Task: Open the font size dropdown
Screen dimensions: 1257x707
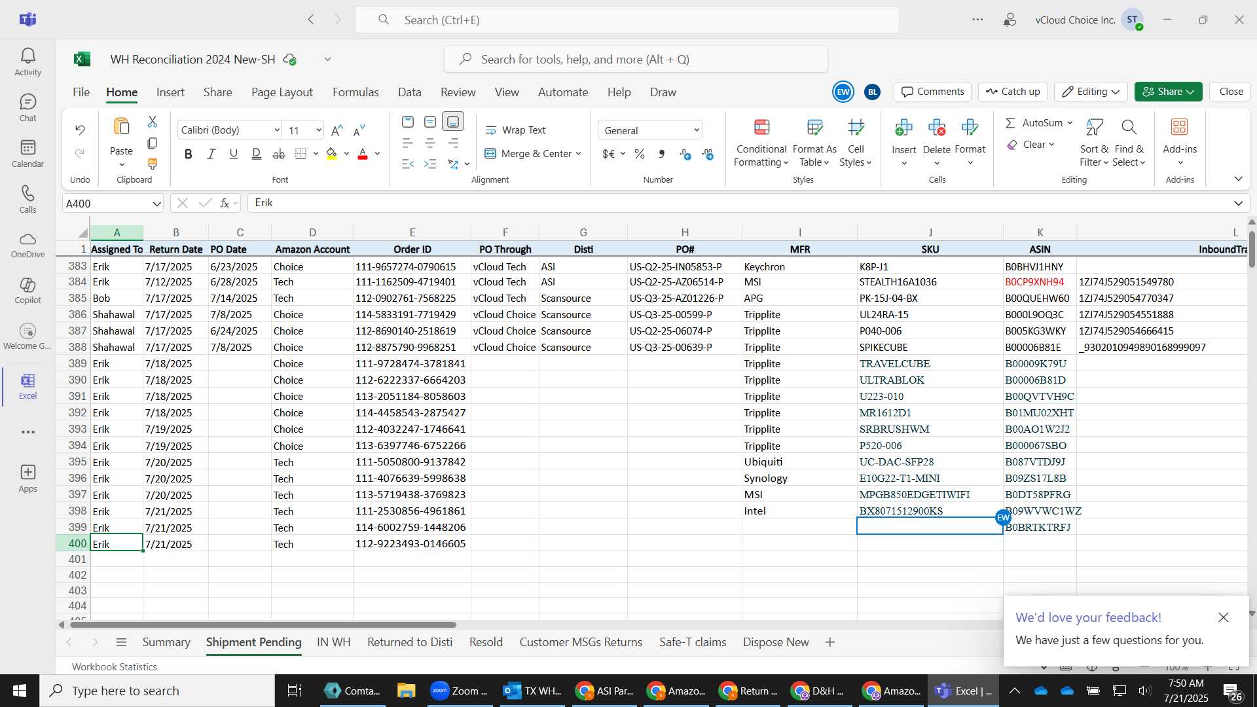Action: click(x=319, y=130)
